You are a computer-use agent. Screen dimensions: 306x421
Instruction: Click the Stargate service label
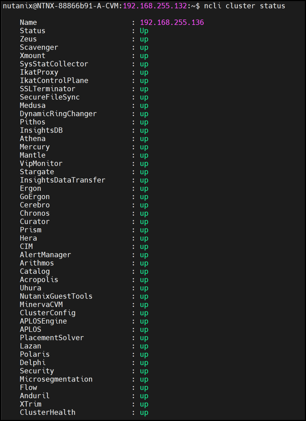[37, 172]
